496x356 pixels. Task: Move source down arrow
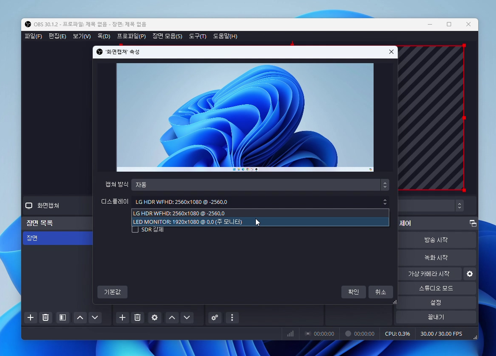(x=187, y=317)
